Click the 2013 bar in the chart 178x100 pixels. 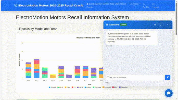tap(53, 76)
